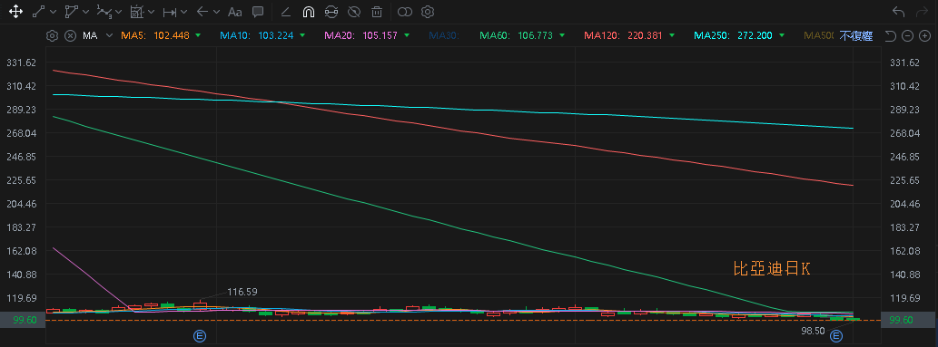Select the comment bubble note tool

258,12
